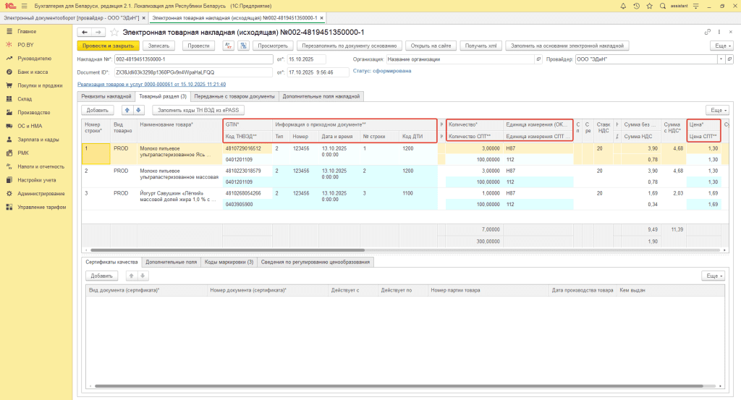Open Еще menu in certificates panel

(714, 276)
